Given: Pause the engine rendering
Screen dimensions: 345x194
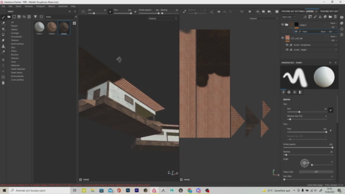Looking at the screenshot, I should tap(250, 11).
